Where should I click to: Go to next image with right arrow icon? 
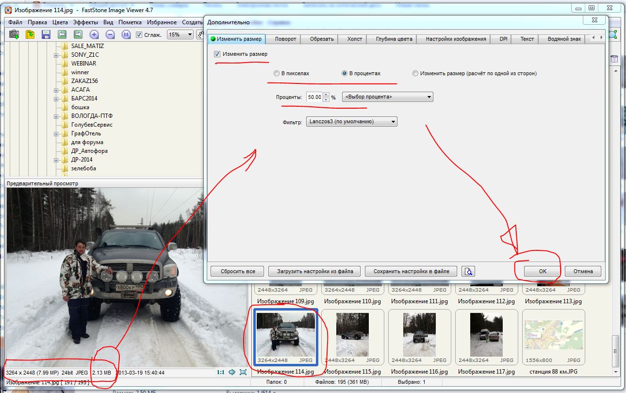click(78, 34)
